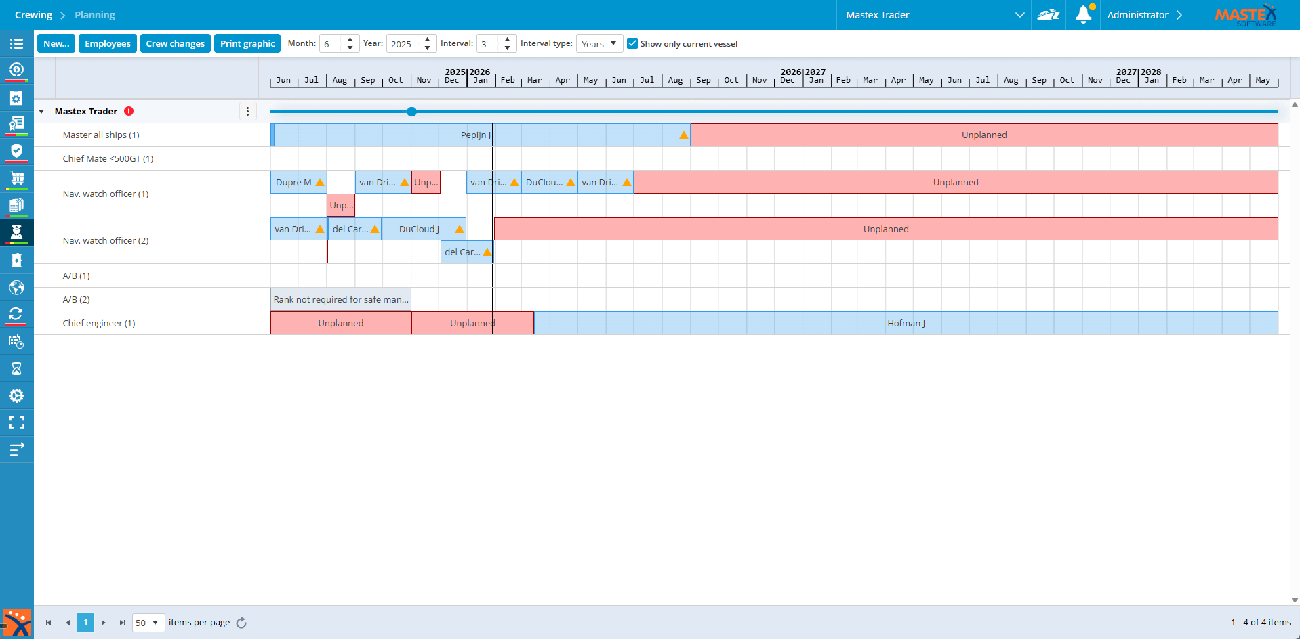
Task: Click the Crewing breadcrumb item
Action: coord(33,15)
